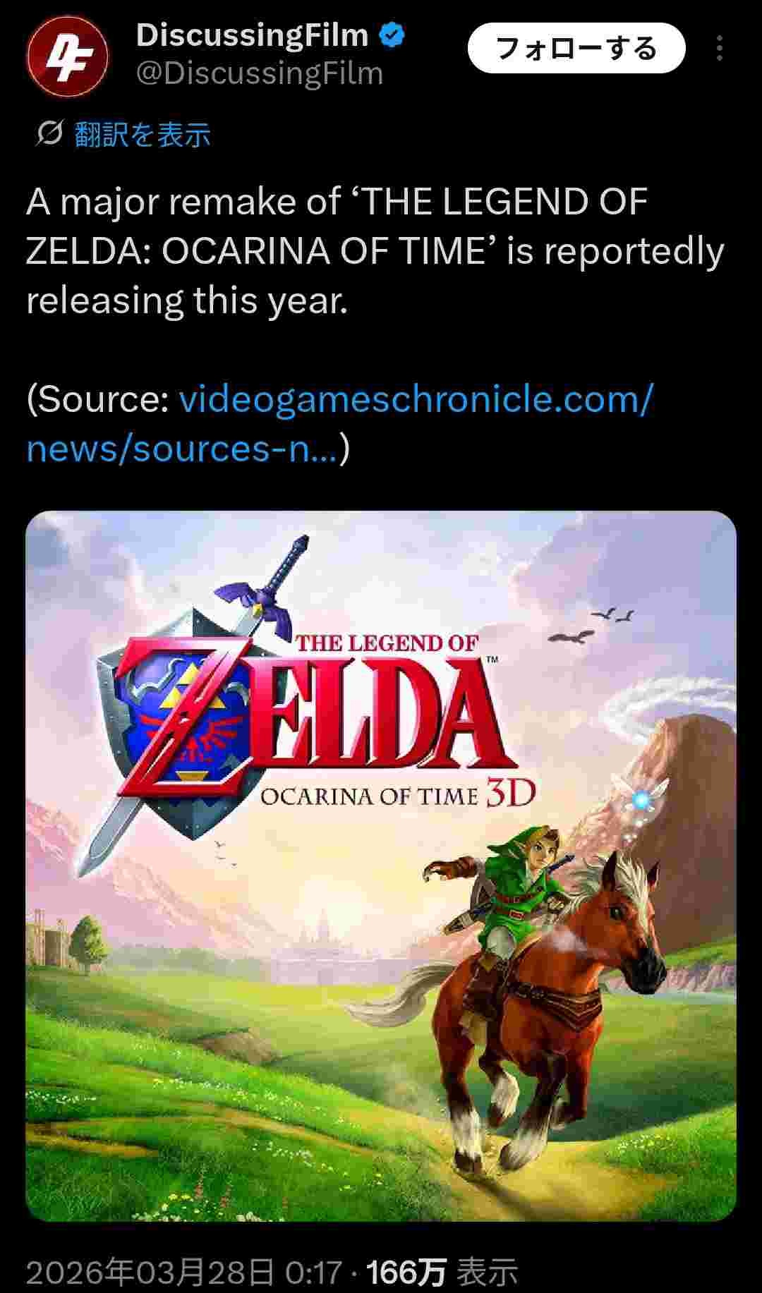This screenshot has width=762, height=1293.
Task: Open the post timestamp 2026年03月28日 0:17
Action: click(184, 1272)
